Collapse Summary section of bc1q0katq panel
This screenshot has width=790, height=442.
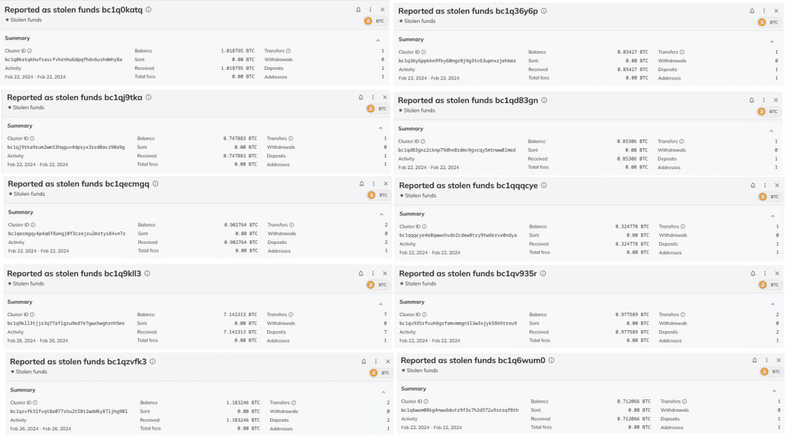[378, 40]
